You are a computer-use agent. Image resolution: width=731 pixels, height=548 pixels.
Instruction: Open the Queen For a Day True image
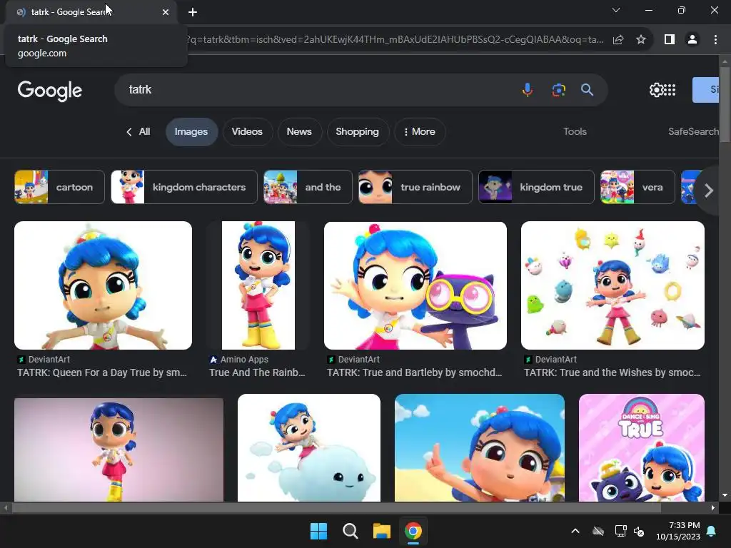click(x=103, y=285)
